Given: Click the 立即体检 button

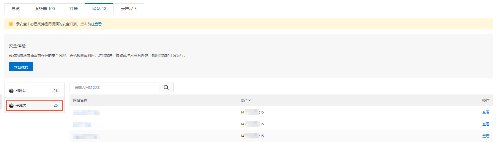Looking at the screenshot, I should pos(21,67).
